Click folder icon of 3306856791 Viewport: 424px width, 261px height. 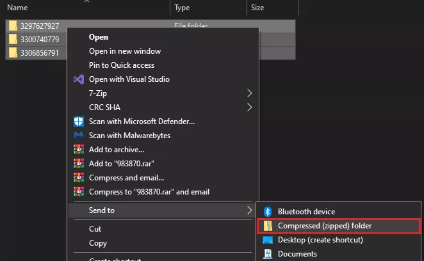point(13,52)
